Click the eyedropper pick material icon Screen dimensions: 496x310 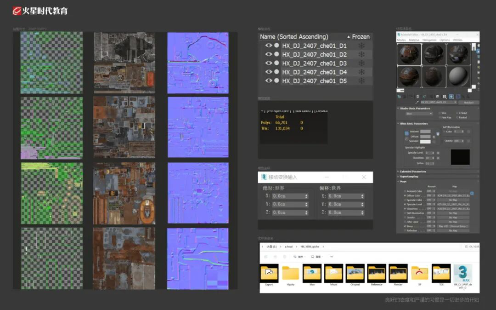coord(417,102)
